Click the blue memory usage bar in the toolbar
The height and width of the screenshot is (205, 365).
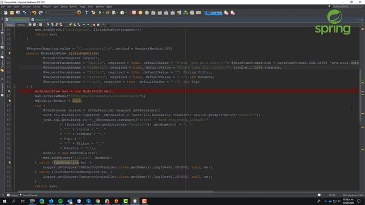(214, 13)
